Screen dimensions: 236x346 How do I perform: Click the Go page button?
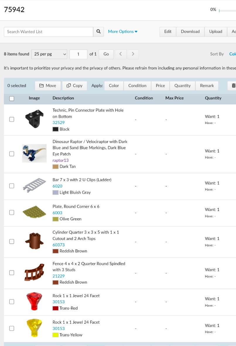pyautogui.click(x=106, y=54)
